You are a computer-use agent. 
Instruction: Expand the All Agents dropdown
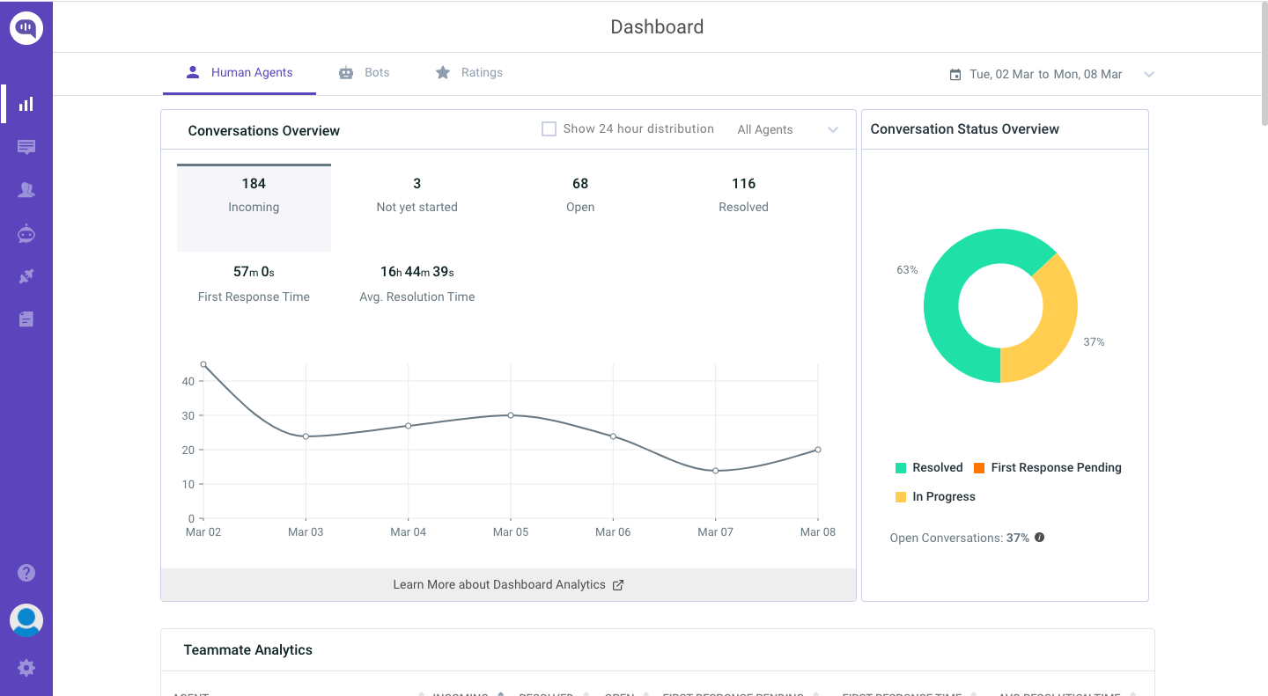[x=787, y=130]
